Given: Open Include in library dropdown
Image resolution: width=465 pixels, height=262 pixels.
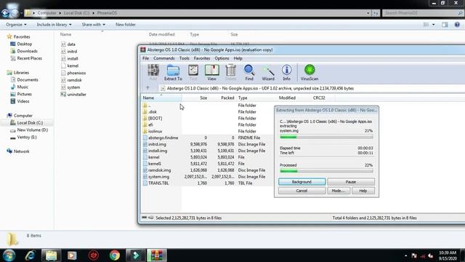Looking at the screenshot, I should 54,25.
